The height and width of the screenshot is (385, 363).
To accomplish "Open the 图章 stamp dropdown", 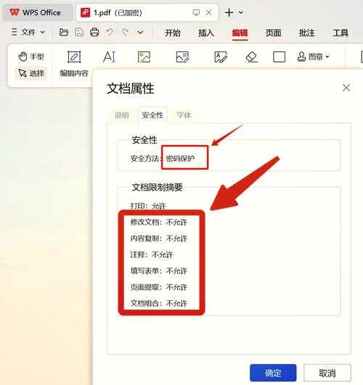I will pyautogui.click(x=313, y=57).
